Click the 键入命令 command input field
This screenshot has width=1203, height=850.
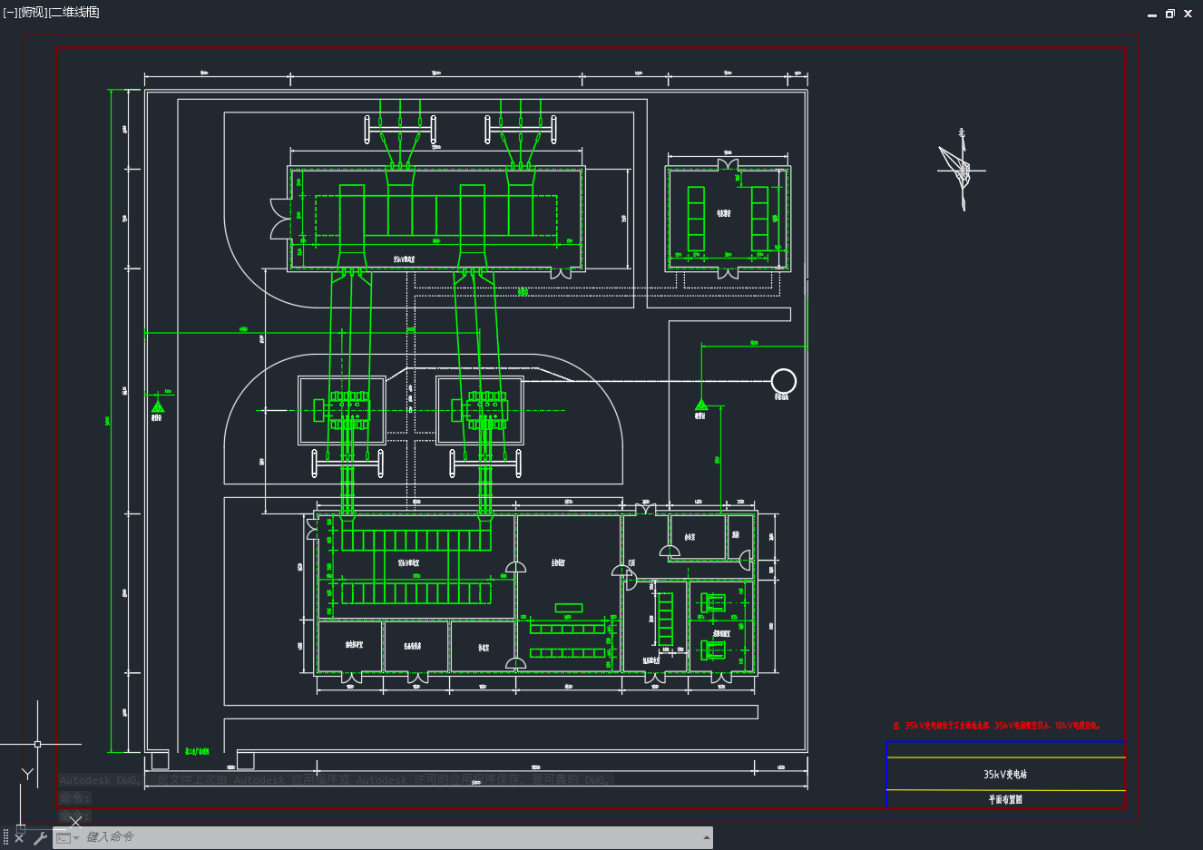pos(390,837)
